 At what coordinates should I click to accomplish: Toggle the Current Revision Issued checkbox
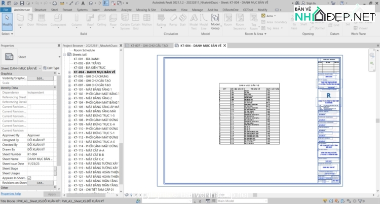(x=29, y=107)
